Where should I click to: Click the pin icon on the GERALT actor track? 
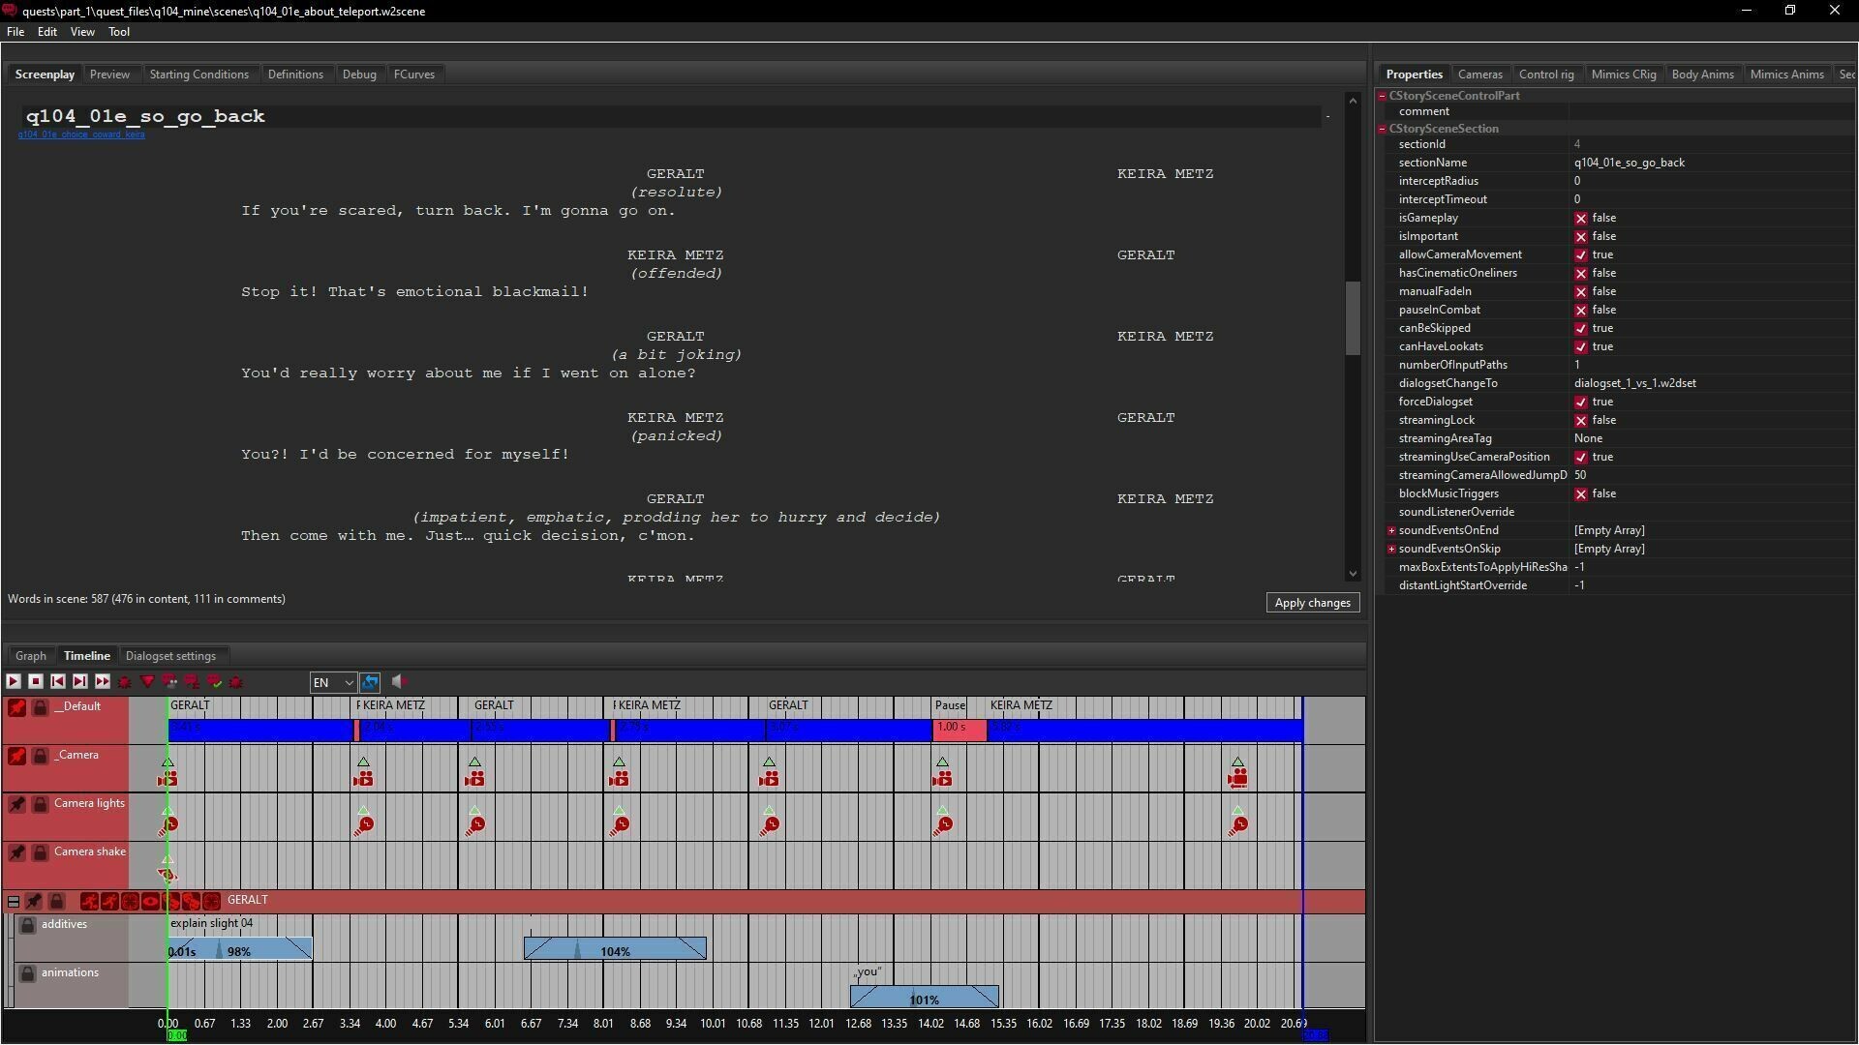pyautogui.click(x=35, y=901)
